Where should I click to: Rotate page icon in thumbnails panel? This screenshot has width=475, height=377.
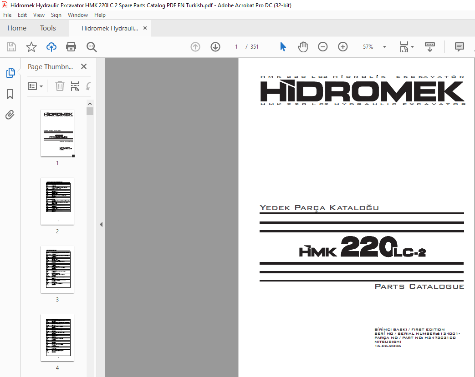click(x=88, y=86)
